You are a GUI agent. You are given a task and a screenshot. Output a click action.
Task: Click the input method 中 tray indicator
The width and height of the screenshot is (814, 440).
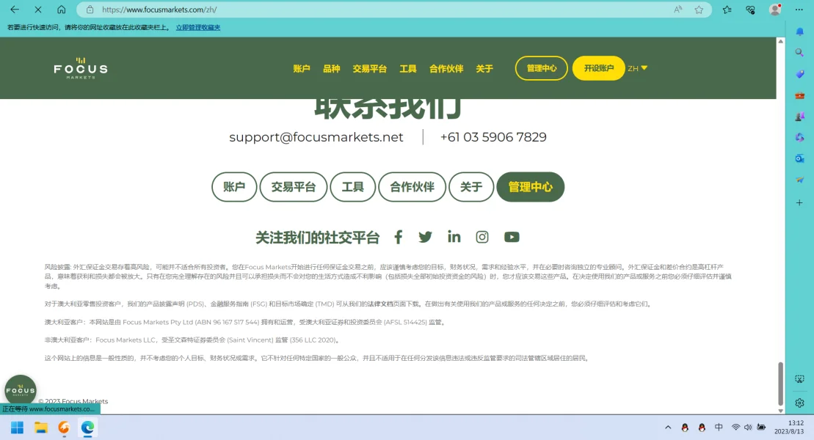(x=719, y=428)
